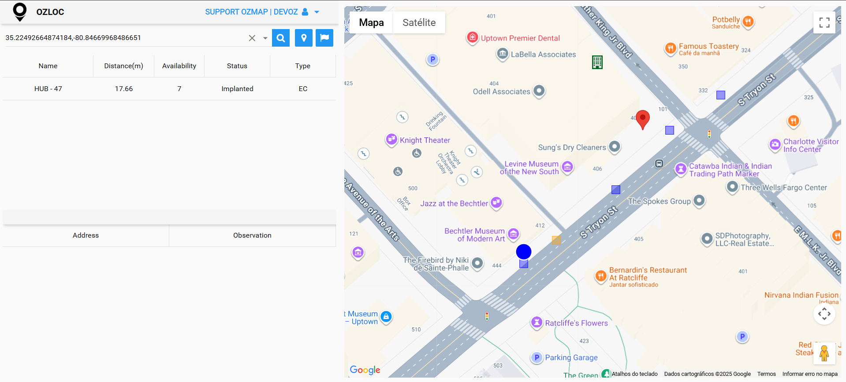This screenshot has height=382, width=846.
Task: Click Knight Theater place icon
Action: point(391,140)
